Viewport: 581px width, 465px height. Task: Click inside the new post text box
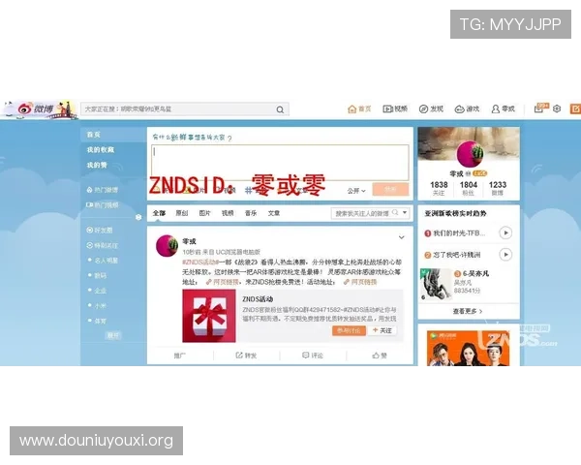pyautogui.click(x=280, y=163)
